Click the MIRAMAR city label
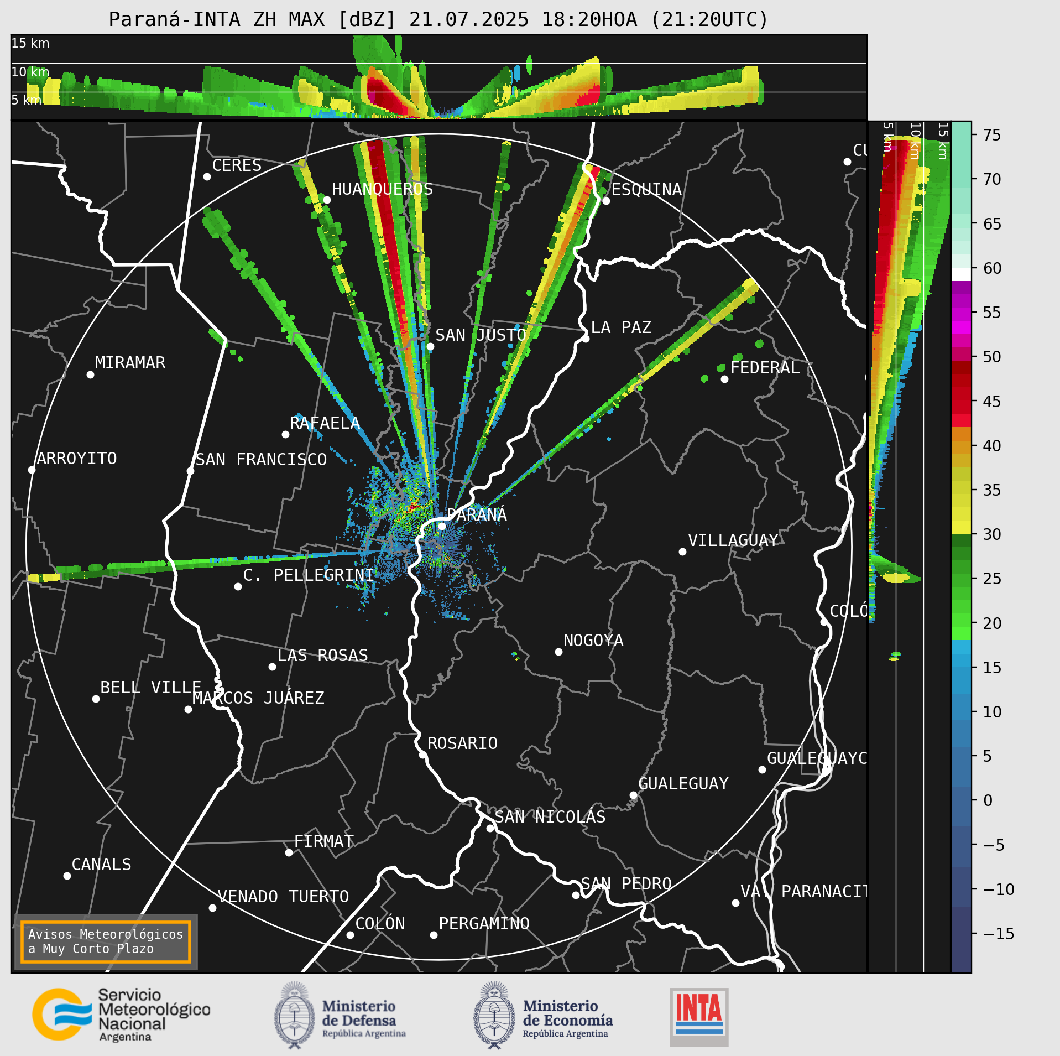1060x1056 pixels. click(130, 362)
